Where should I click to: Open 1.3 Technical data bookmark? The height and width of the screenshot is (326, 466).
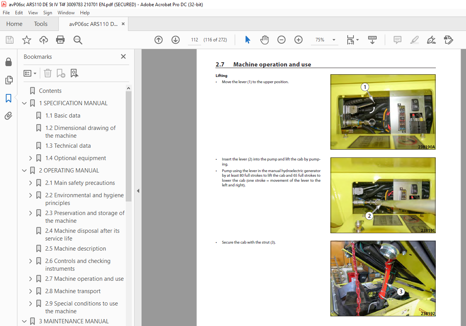click(x=68, y=146)
